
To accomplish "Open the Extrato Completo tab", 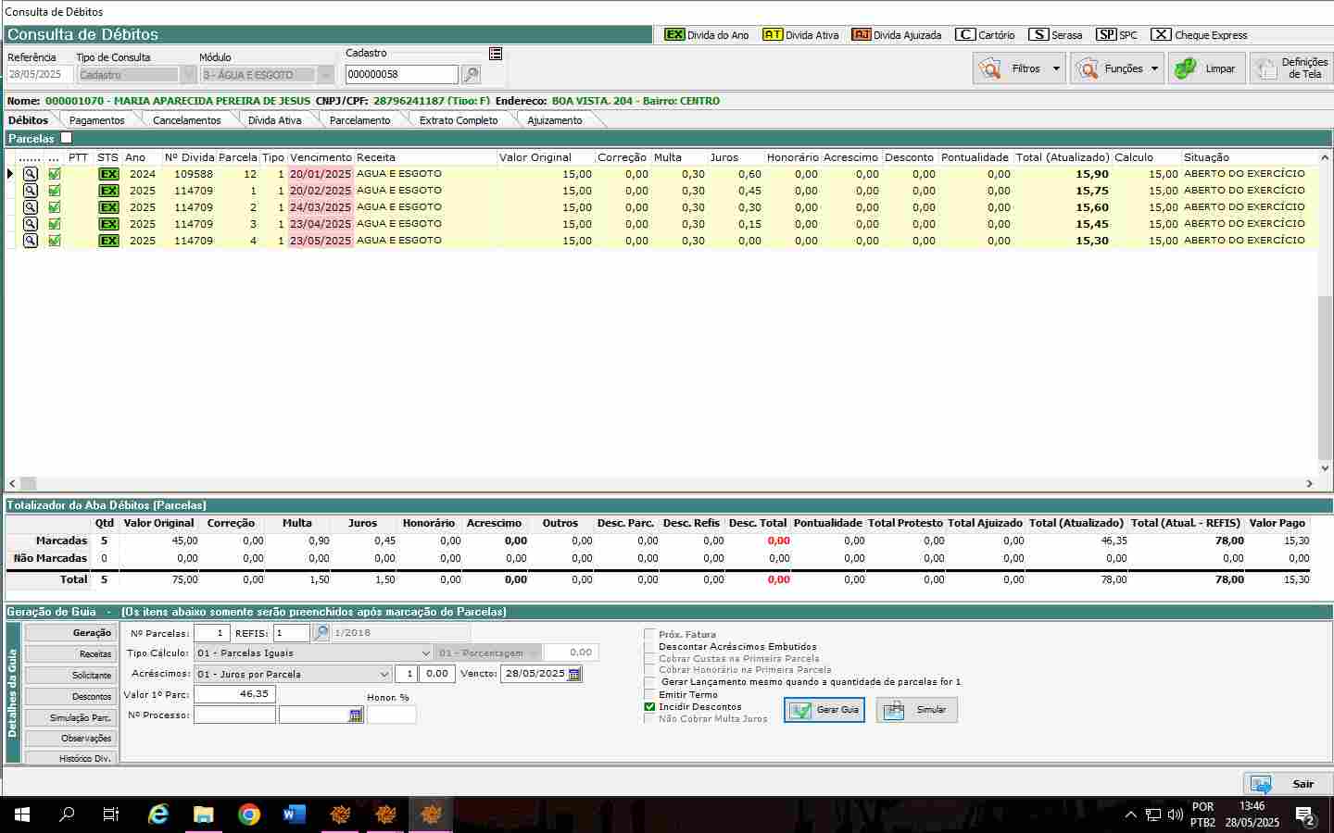I will point(458,120).
